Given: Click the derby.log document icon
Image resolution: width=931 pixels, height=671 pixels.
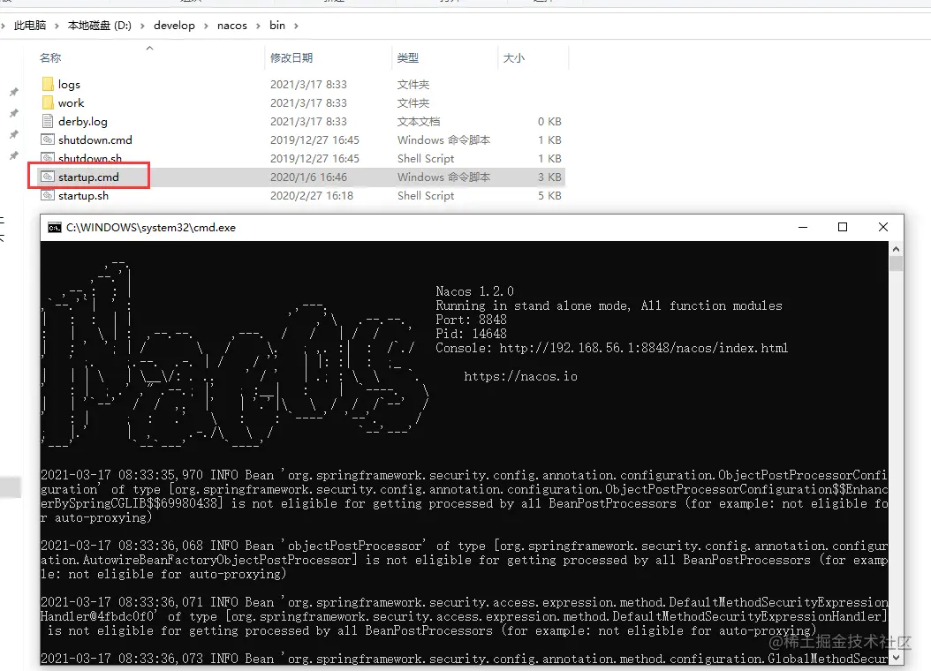Looking at the screenshot, I should (48, 121).
